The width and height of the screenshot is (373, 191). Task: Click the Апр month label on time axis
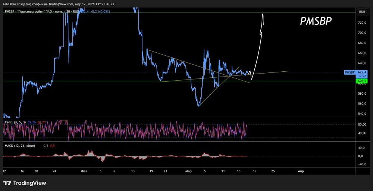click(x=301, y=171)
